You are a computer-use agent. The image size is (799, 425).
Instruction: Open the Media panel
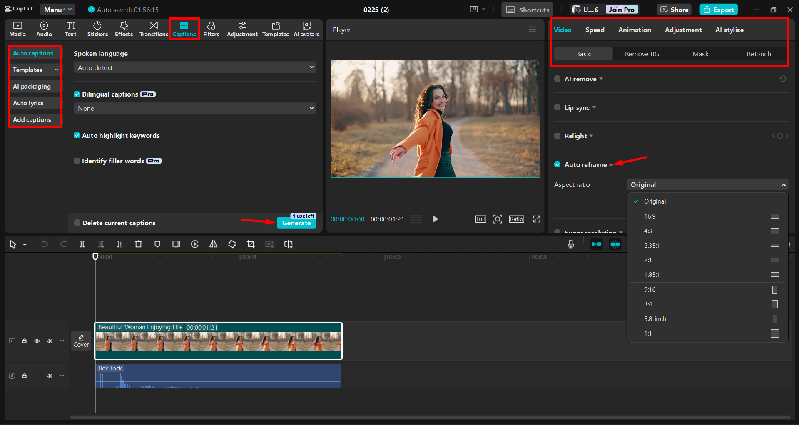[17, 29]
